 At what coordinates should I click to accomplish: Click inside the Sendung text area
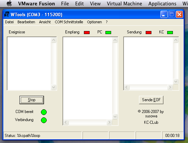[x=148, y=61]
